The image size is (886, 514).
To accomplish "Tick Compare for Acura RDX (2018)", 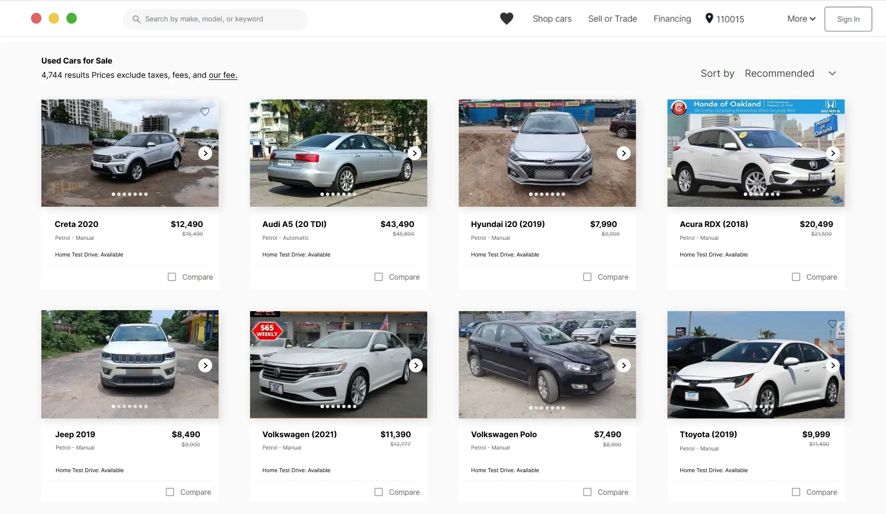I will (796, 277).
